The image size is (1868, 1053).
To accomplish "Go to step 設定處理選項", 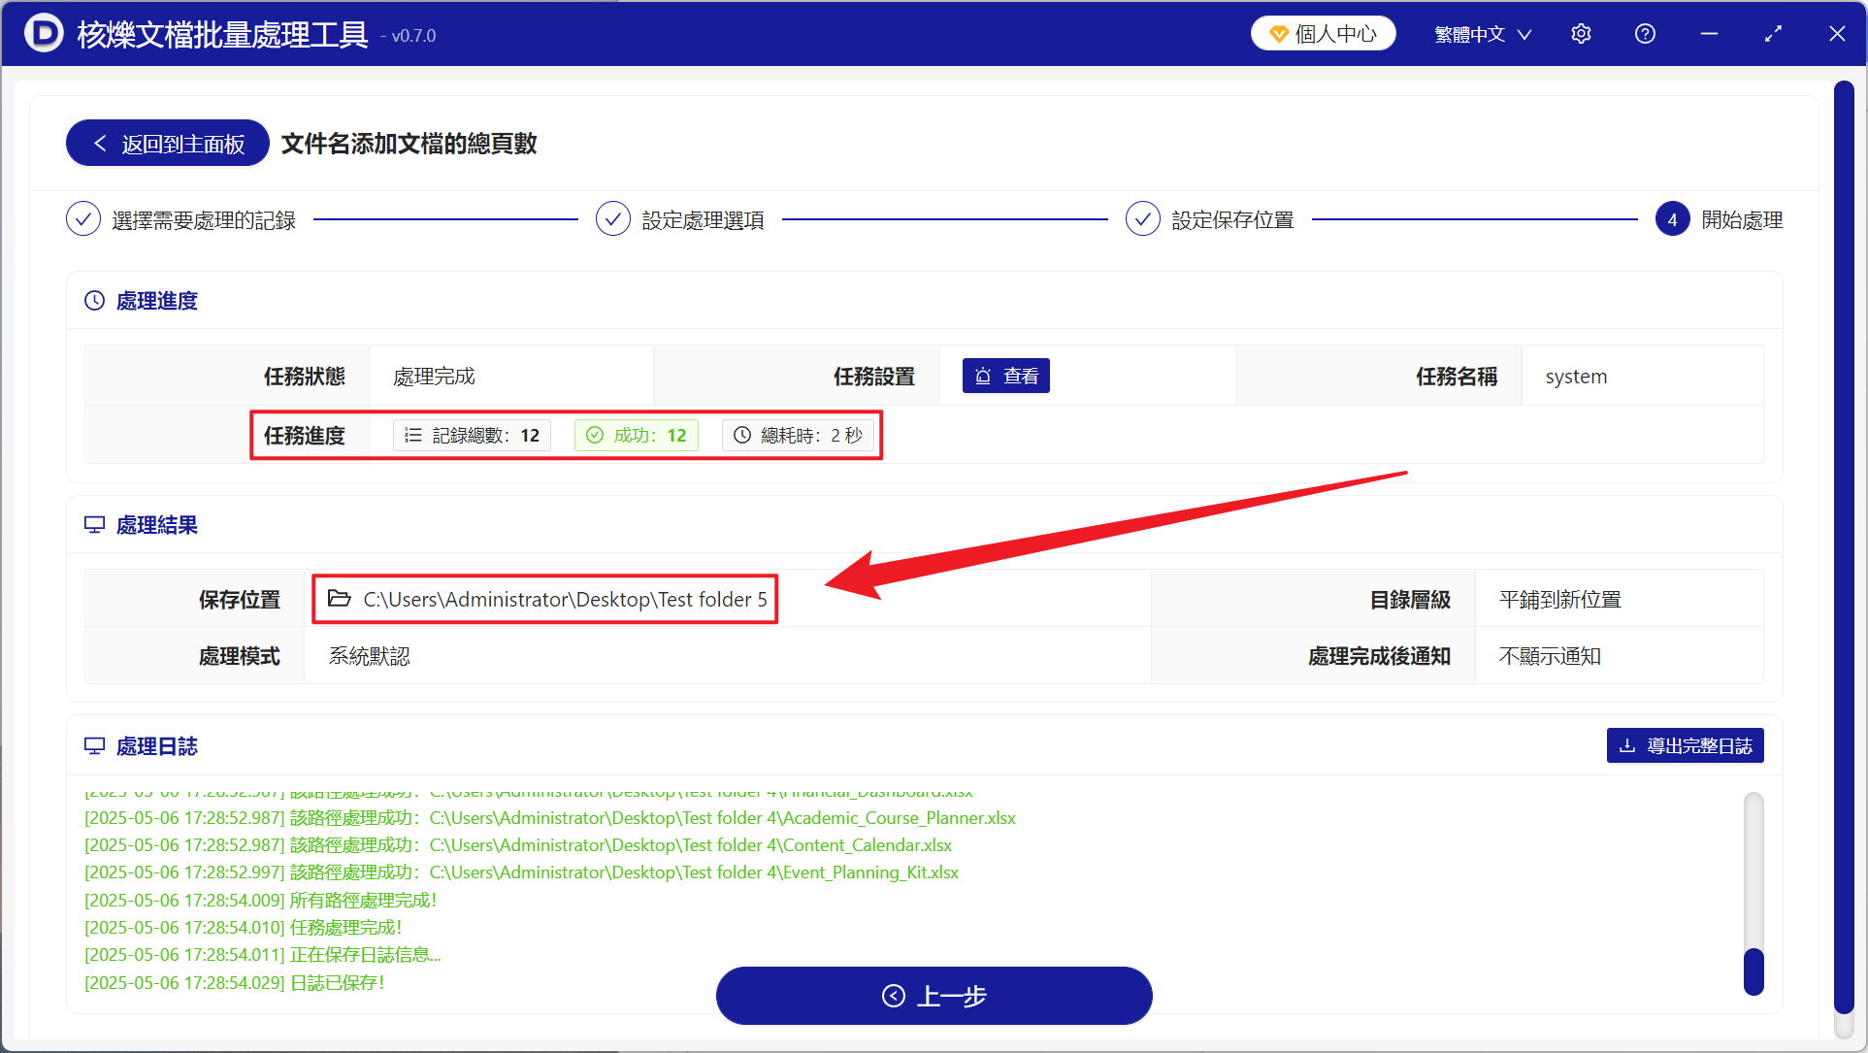I will click(680, 220).
